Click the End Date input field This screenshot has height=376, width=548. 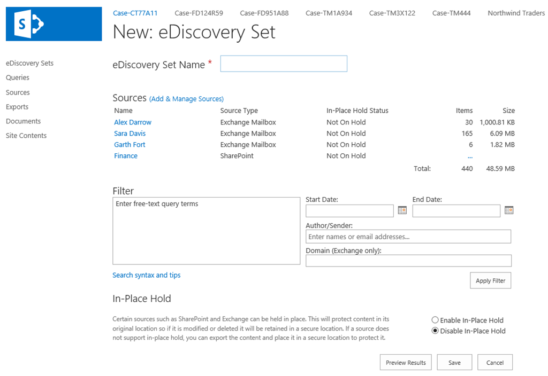[x=456, y=210]
